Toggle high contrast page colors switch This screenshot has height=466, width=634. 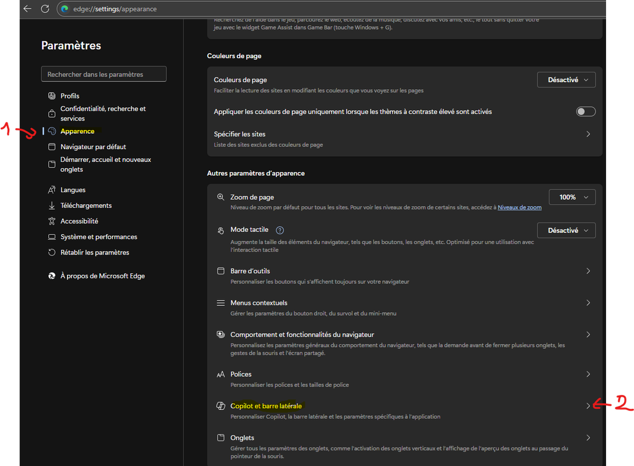(x=586, y=111)
